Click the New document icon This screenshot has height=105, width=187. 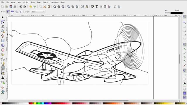point(3,6)
